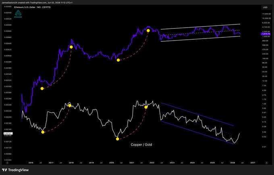Click the hooded hacker avatar logo

pyautogui.click(x=18, y=14)
